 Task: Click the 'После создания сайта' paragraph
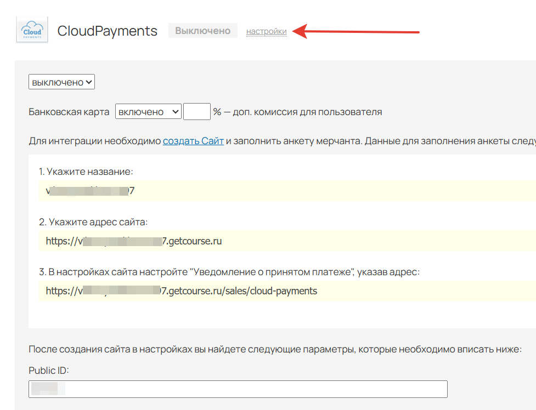click(x=275, y=349)
